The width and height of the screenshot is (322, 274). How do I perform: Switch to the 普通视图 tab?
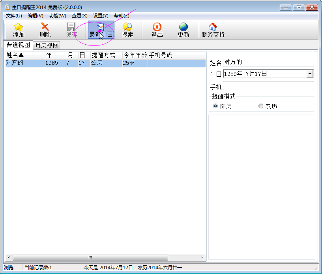point(18,45)
